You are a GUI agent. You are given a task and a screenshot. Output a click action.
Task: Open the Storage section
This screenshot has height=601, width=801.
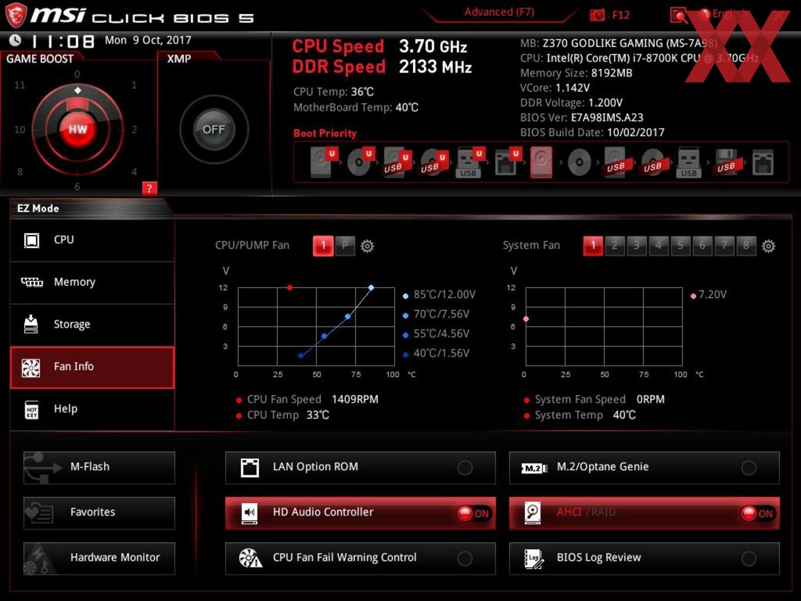(92, 325)
